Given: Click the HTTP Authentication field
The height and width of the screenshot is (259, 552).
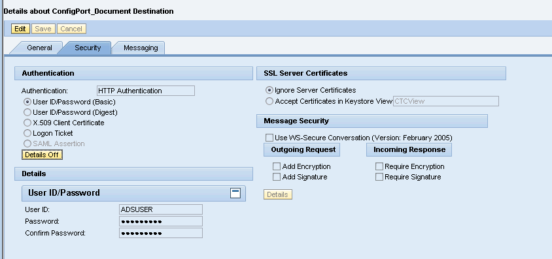Looking at the screenshot, I should (x=146, y=91).
